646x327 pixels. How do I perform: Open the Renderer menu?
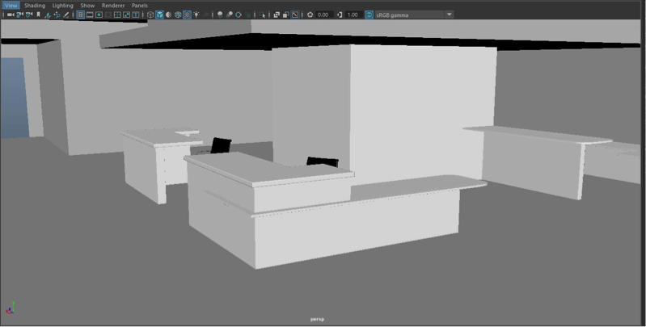coord(113,5)
